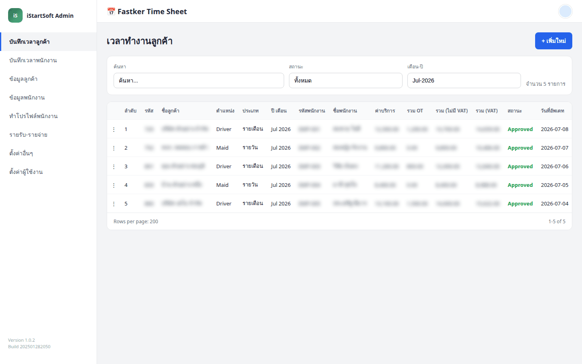582x364 pixels.
Task: Open ตั้งค่าผู้ใช้งาน sidebar item
Action: click(x=48, y=172)
